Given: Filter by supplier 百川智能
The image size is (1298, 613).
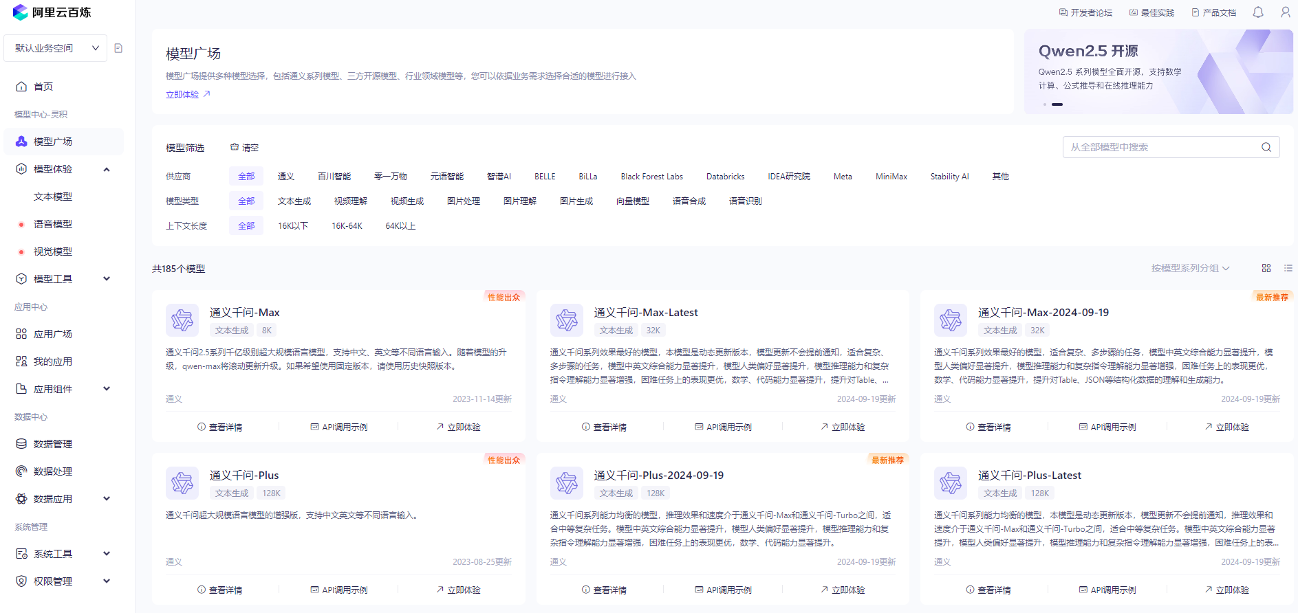Looking at the screenshot, I should tap(334, 177).
